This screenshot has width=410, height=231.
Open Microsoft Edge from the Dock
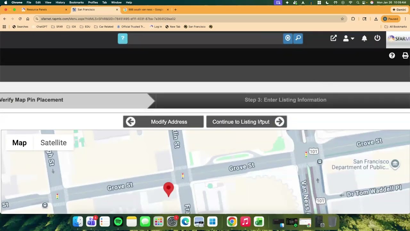coord(185,222)
